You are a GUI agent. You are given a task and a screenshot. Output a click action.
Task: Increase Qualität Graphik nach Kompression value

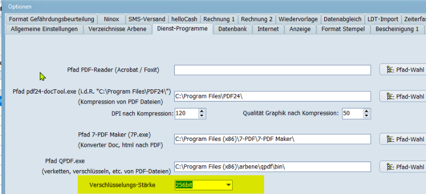tap(367, 111)
